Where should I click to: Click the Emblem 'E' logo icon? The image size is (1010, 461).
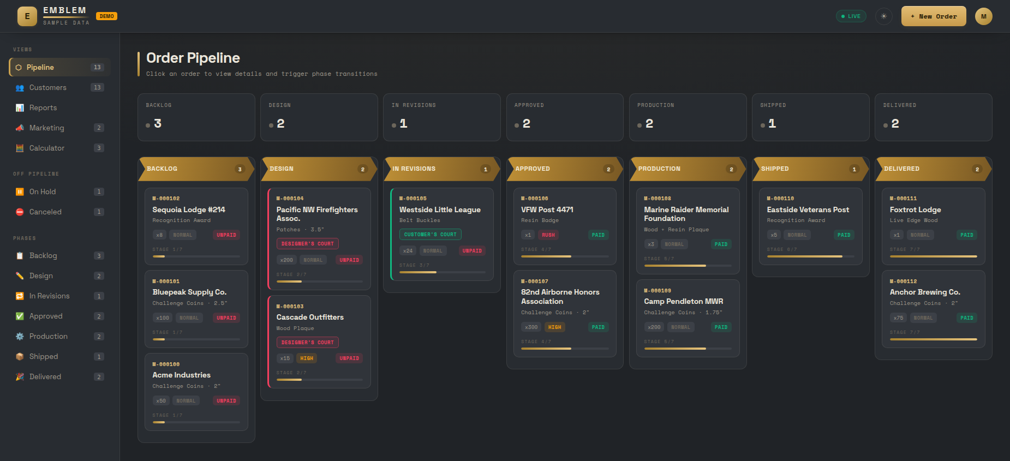click(27, 16)
